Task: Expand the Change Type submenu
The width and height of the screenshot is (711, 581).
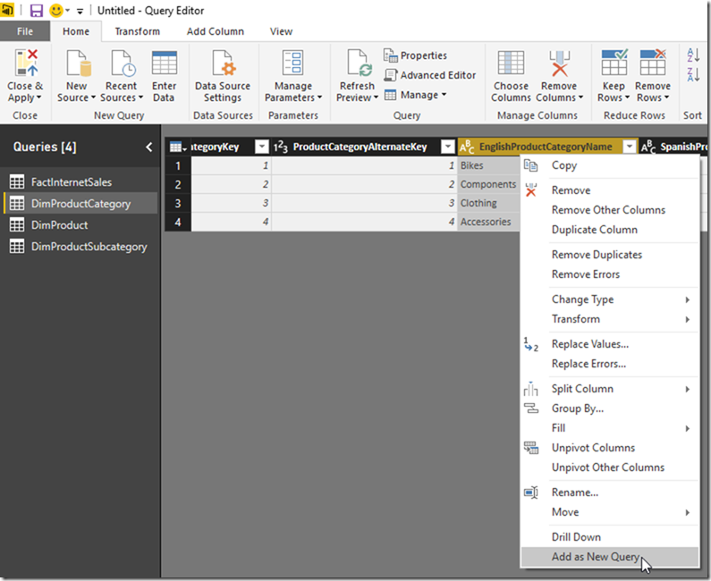Action: [x=688, y=299]
